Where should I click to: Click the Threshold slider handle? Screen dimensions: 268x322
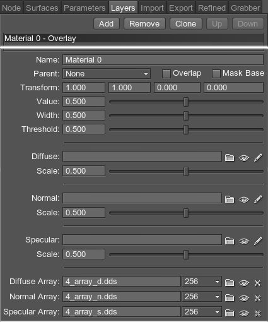[186, 129]
